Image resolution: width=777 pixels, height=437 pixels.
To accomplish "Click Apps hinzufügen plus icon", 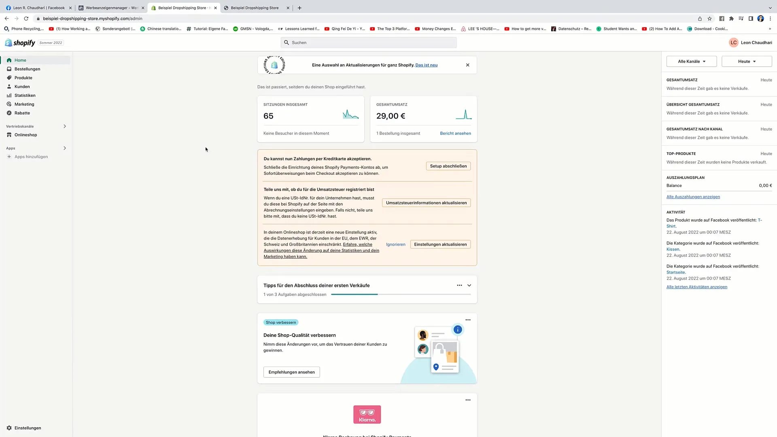I will [9, 157].
